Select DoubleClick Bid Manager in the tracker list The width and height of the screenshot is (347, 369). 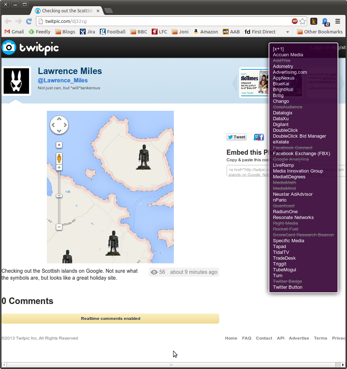click(299, 136)
